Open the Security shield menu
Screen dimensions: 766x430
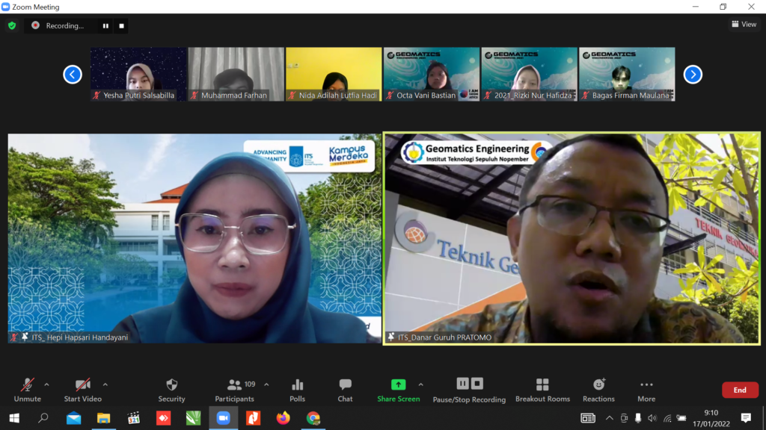[x=171, y=390]
